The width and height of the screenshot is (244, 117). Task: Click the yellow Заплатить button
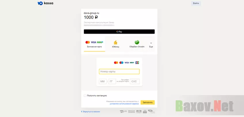(148, 102)
